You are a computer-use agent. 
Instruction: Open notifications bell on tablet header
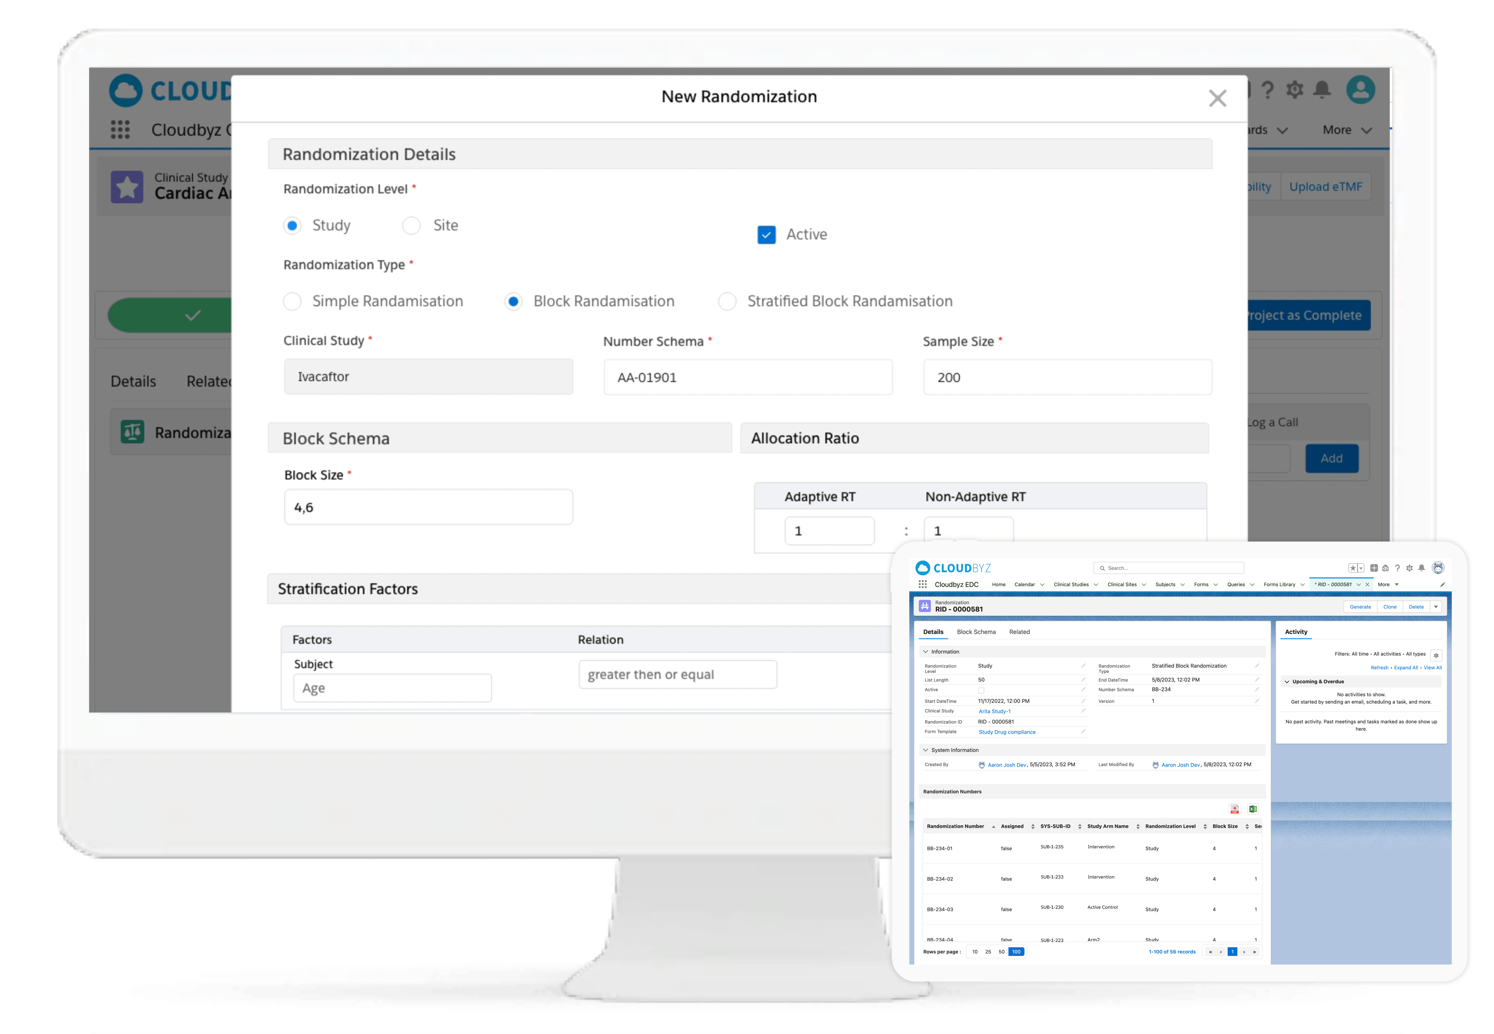1421,568
